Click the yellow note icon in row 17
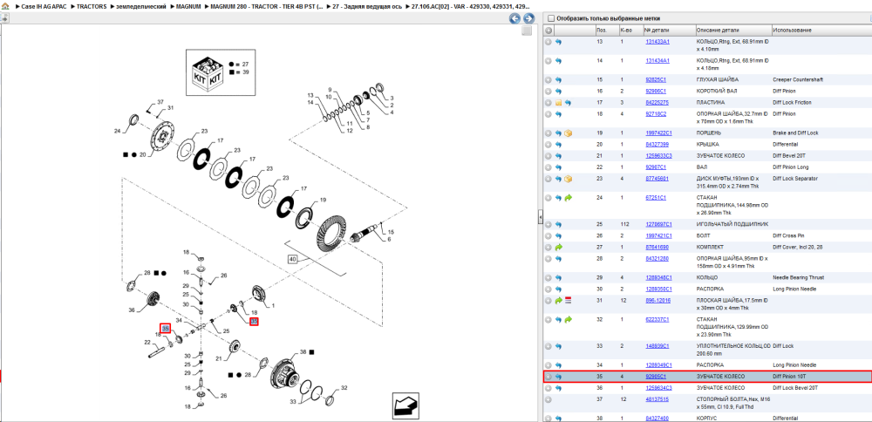 [x=558, y=103]
